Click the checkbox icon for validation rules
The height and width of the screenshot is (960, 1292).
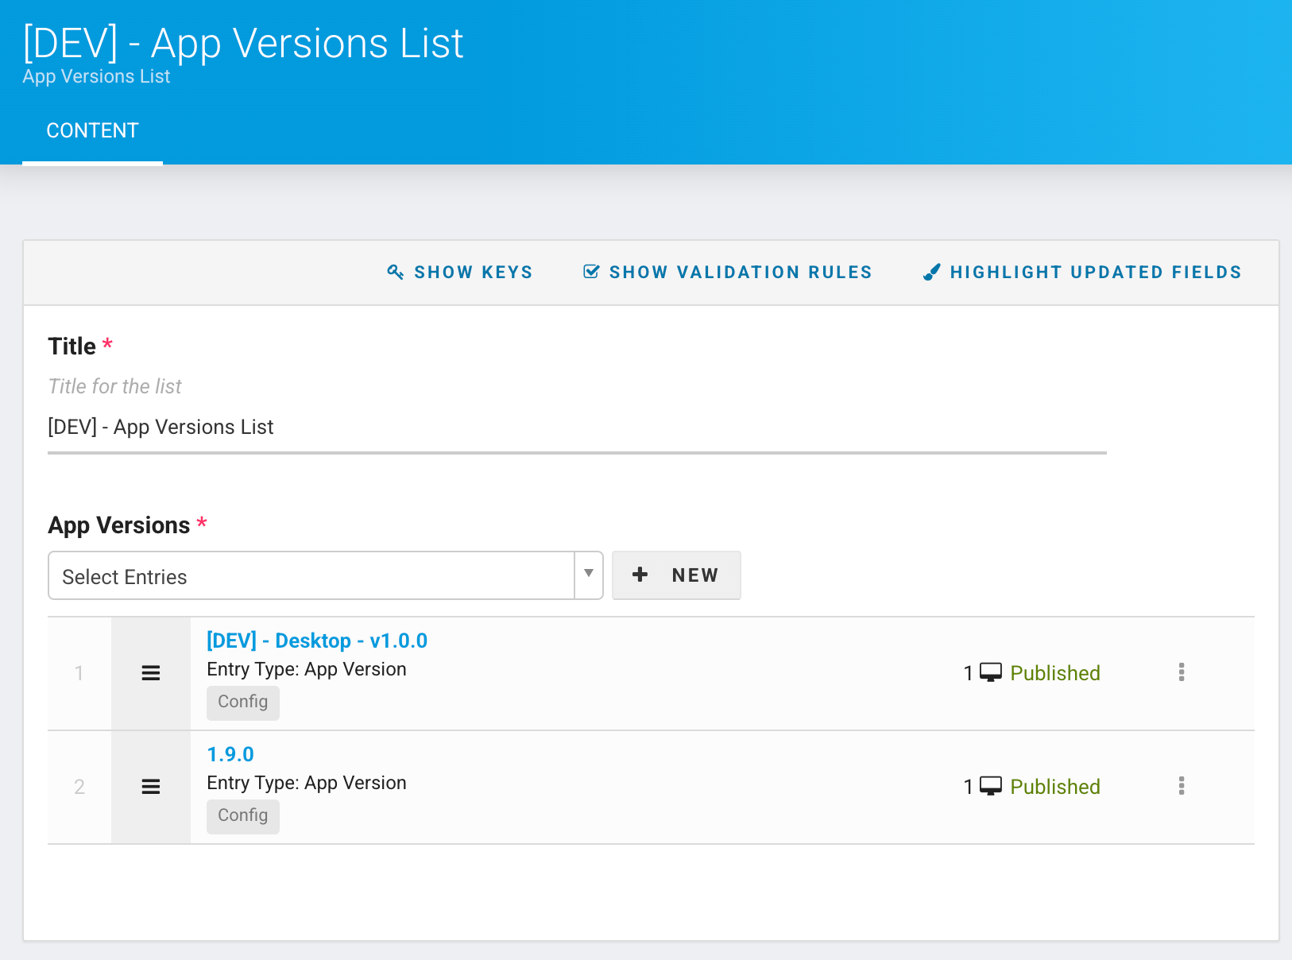591,272
